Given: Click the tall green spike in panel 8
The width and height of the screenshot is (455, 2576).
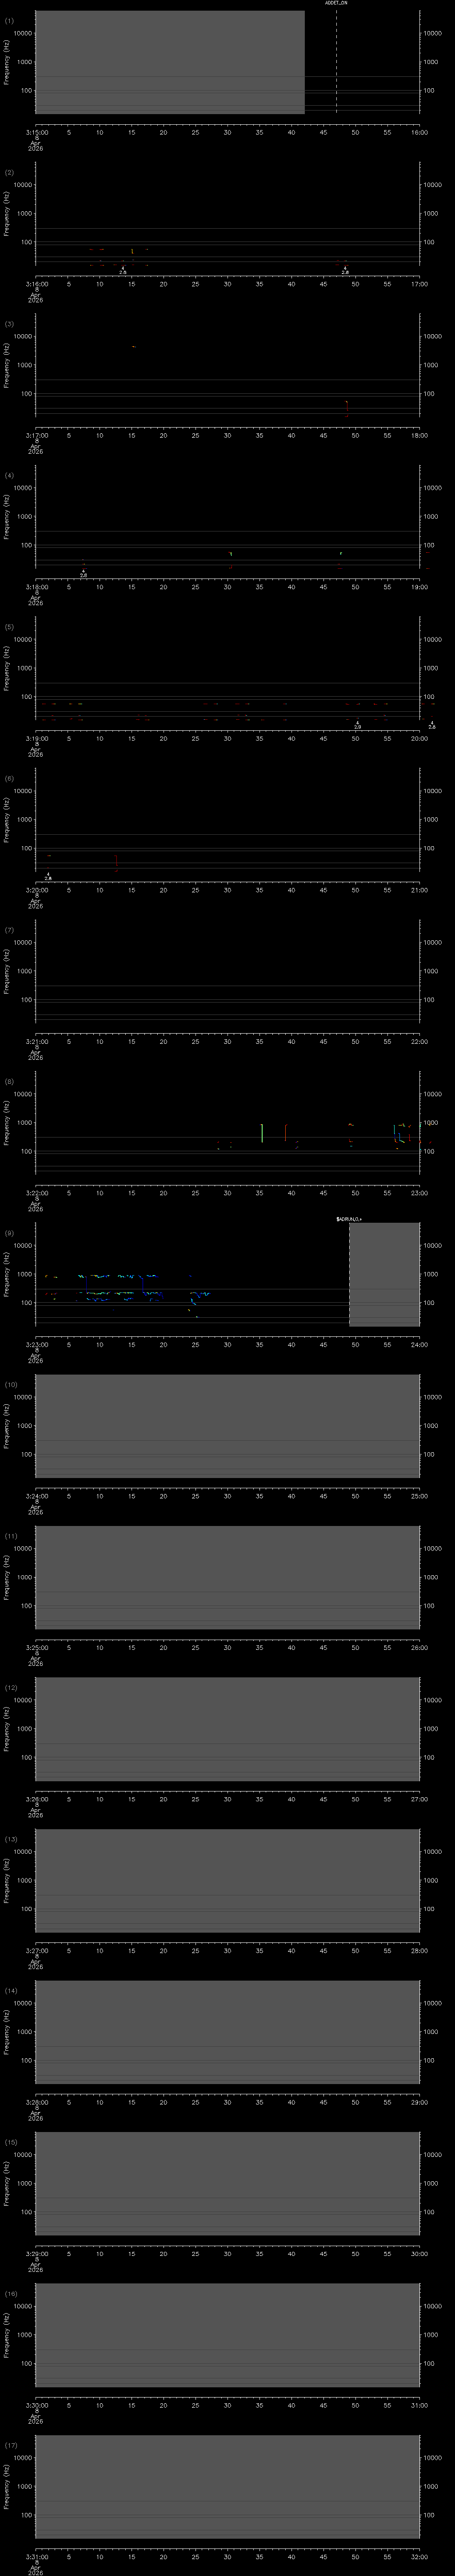Looking at the screenshot, I should pos(261,1132).
